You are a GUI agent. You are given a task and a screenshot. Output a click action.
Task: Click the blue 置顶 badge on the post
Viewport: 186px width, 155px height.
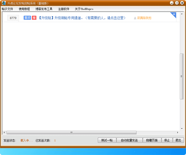tap(27, 18)
